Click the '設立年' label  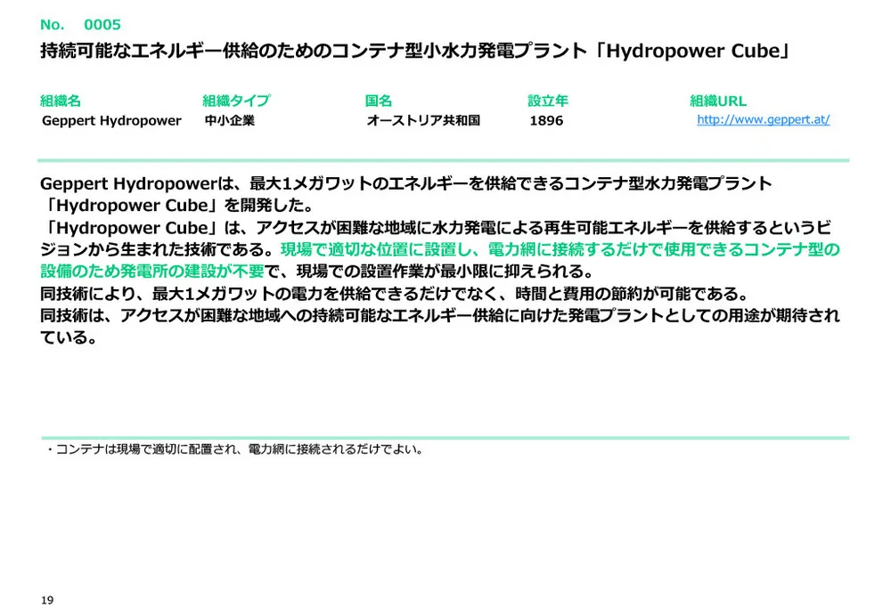548,101
